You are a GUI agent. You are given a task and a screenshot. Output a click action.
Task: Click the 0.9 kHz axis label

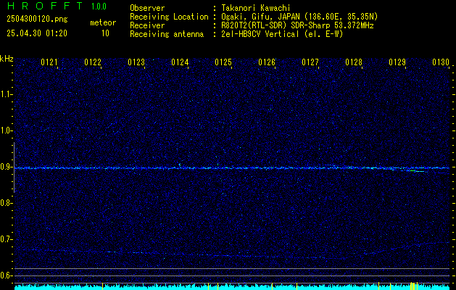[6, 167]
